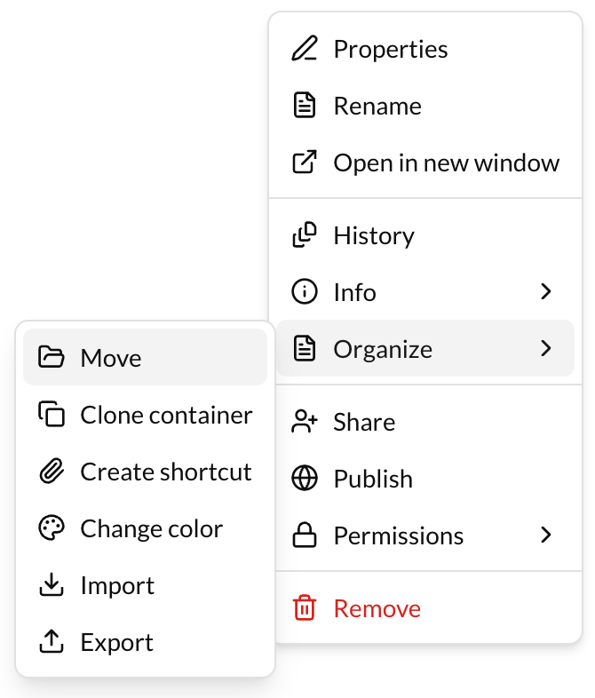The height and width of the screenshot is (698, 595).
Task: Click the document icon beside Organize
Action: coord(305,348)
